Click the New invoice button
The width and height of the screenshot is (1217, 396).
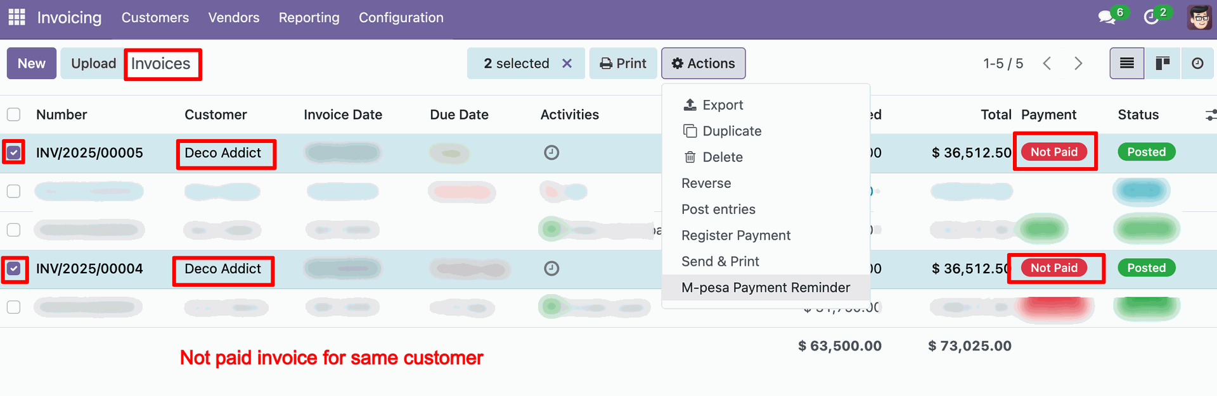[32, 63]
